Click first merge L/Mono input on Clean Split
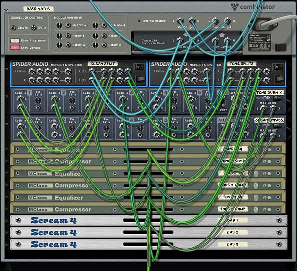The height and width of the screenshot is (271, 297). pyautogui.click(x=32, y=71)
